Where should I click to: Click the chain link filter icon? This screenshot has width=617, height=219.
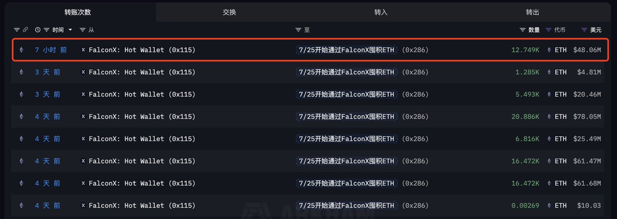(25, 30)
